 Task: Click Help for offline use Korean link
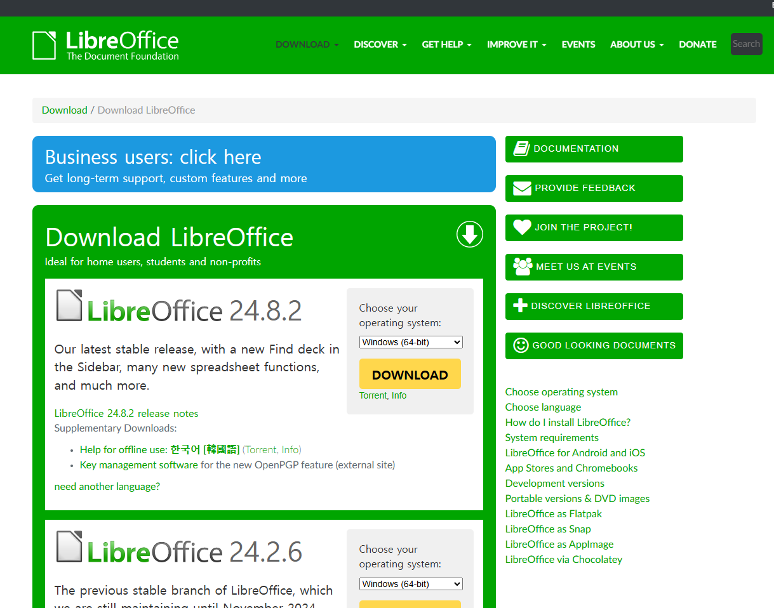[x=160, y=449]
